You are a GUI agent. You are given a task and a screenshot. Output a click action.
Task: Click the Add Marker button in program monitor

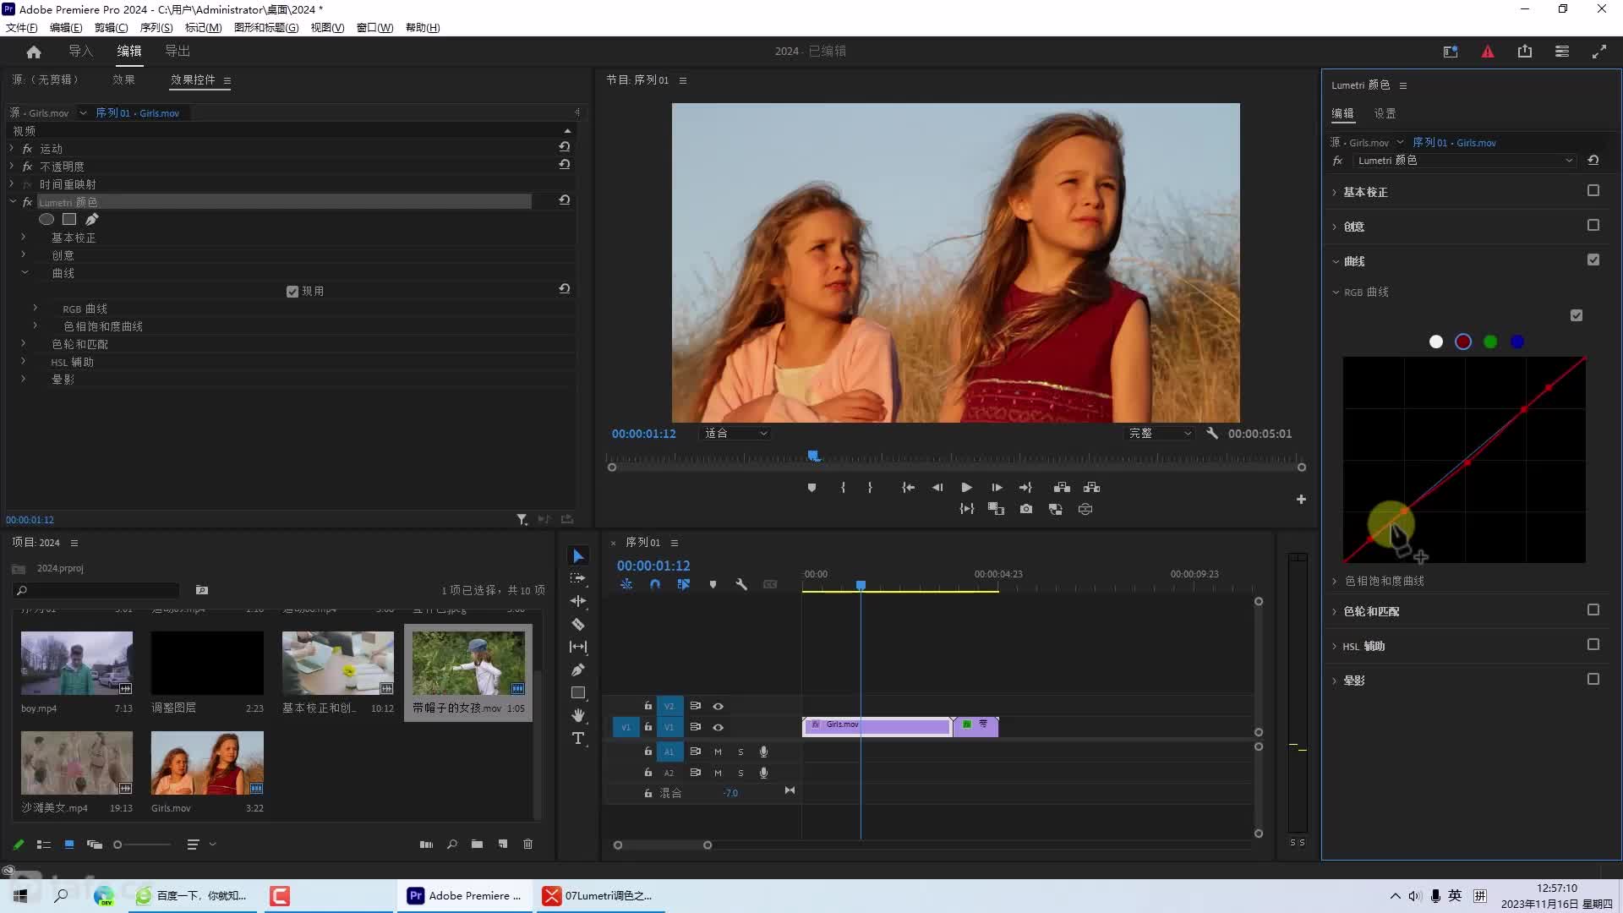point(811,488)
